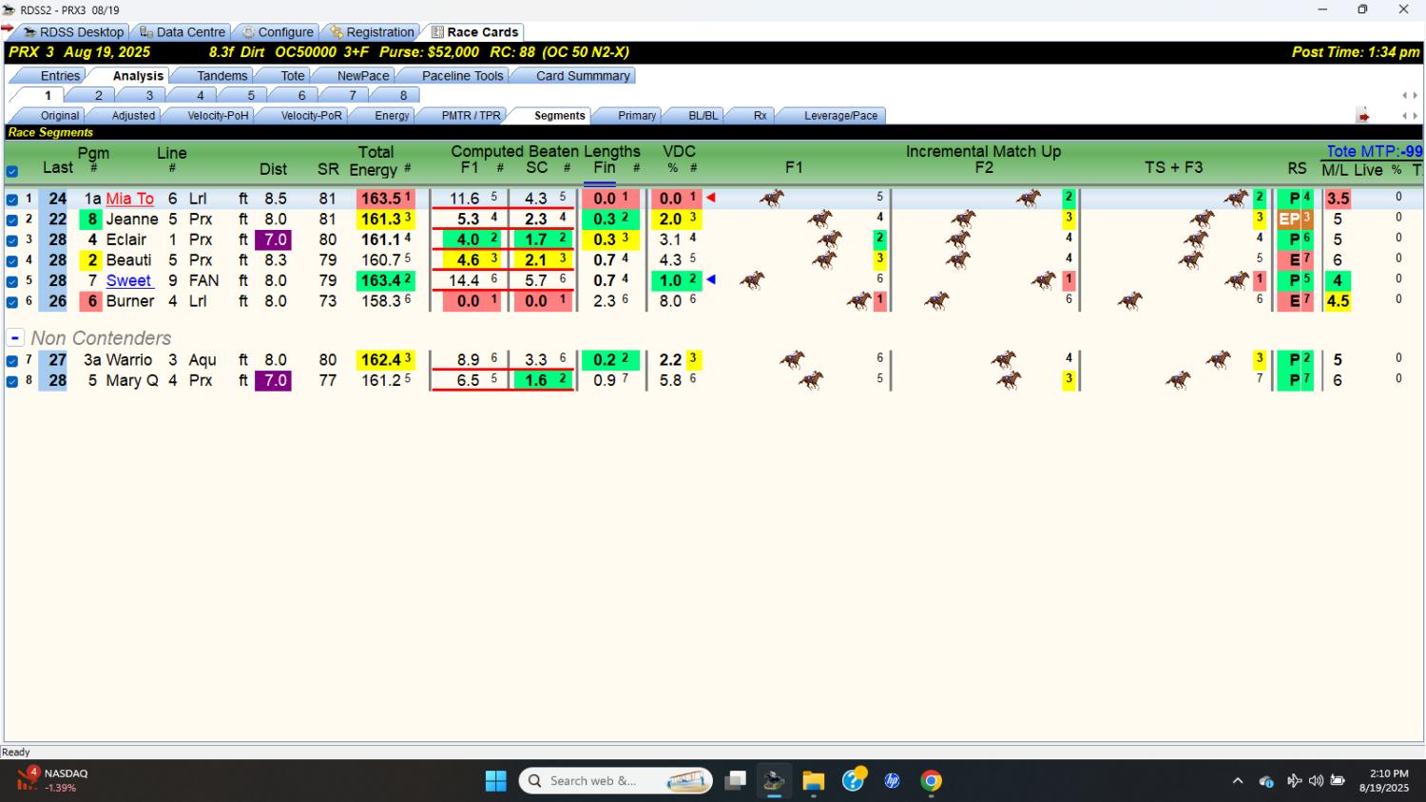Switch to the Data Centre tab

[x=183, y=32]
